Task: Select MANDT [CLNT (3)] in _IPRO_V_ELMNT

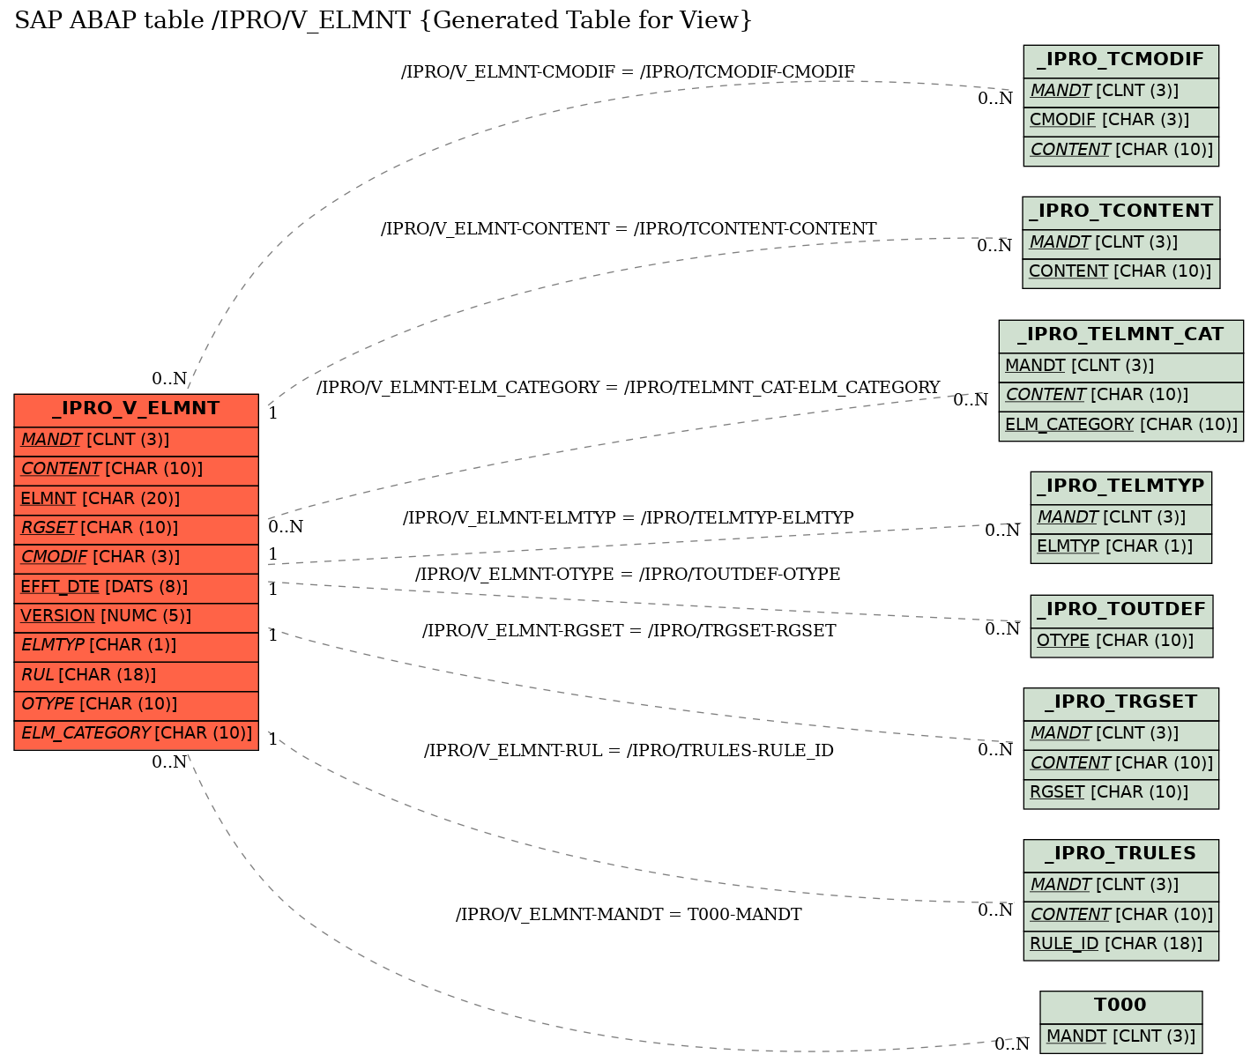Action: coord(137,441)
